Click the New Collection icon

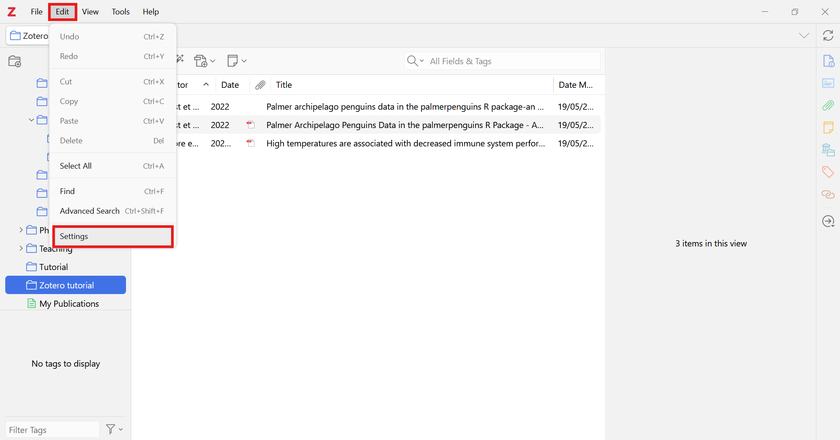click(x=15, y=61)
